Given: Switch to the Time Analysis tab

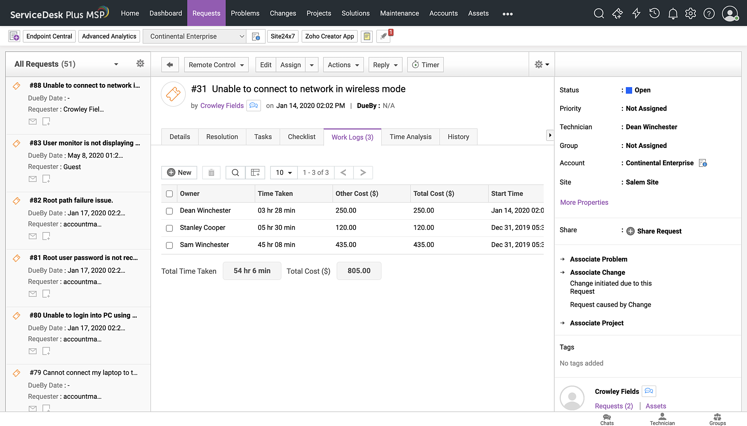Looking at the screenshot, I should tap(410, 137).
